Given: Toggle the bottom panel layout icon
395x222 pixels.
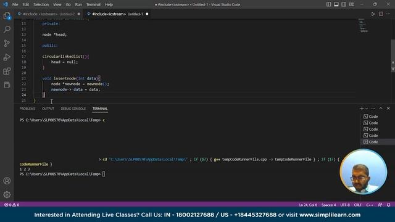Looking at the screenshot, I should coord(336,4).
